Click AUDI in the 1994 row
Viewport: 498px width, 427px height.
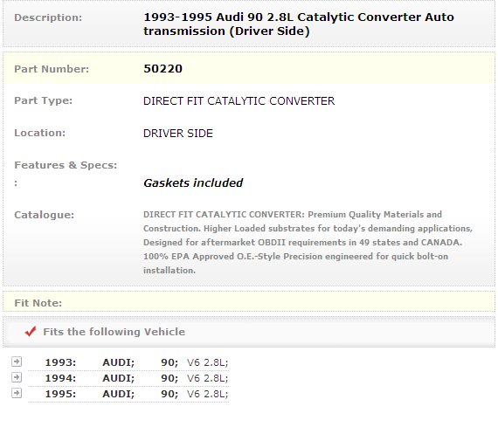point(119,378)
